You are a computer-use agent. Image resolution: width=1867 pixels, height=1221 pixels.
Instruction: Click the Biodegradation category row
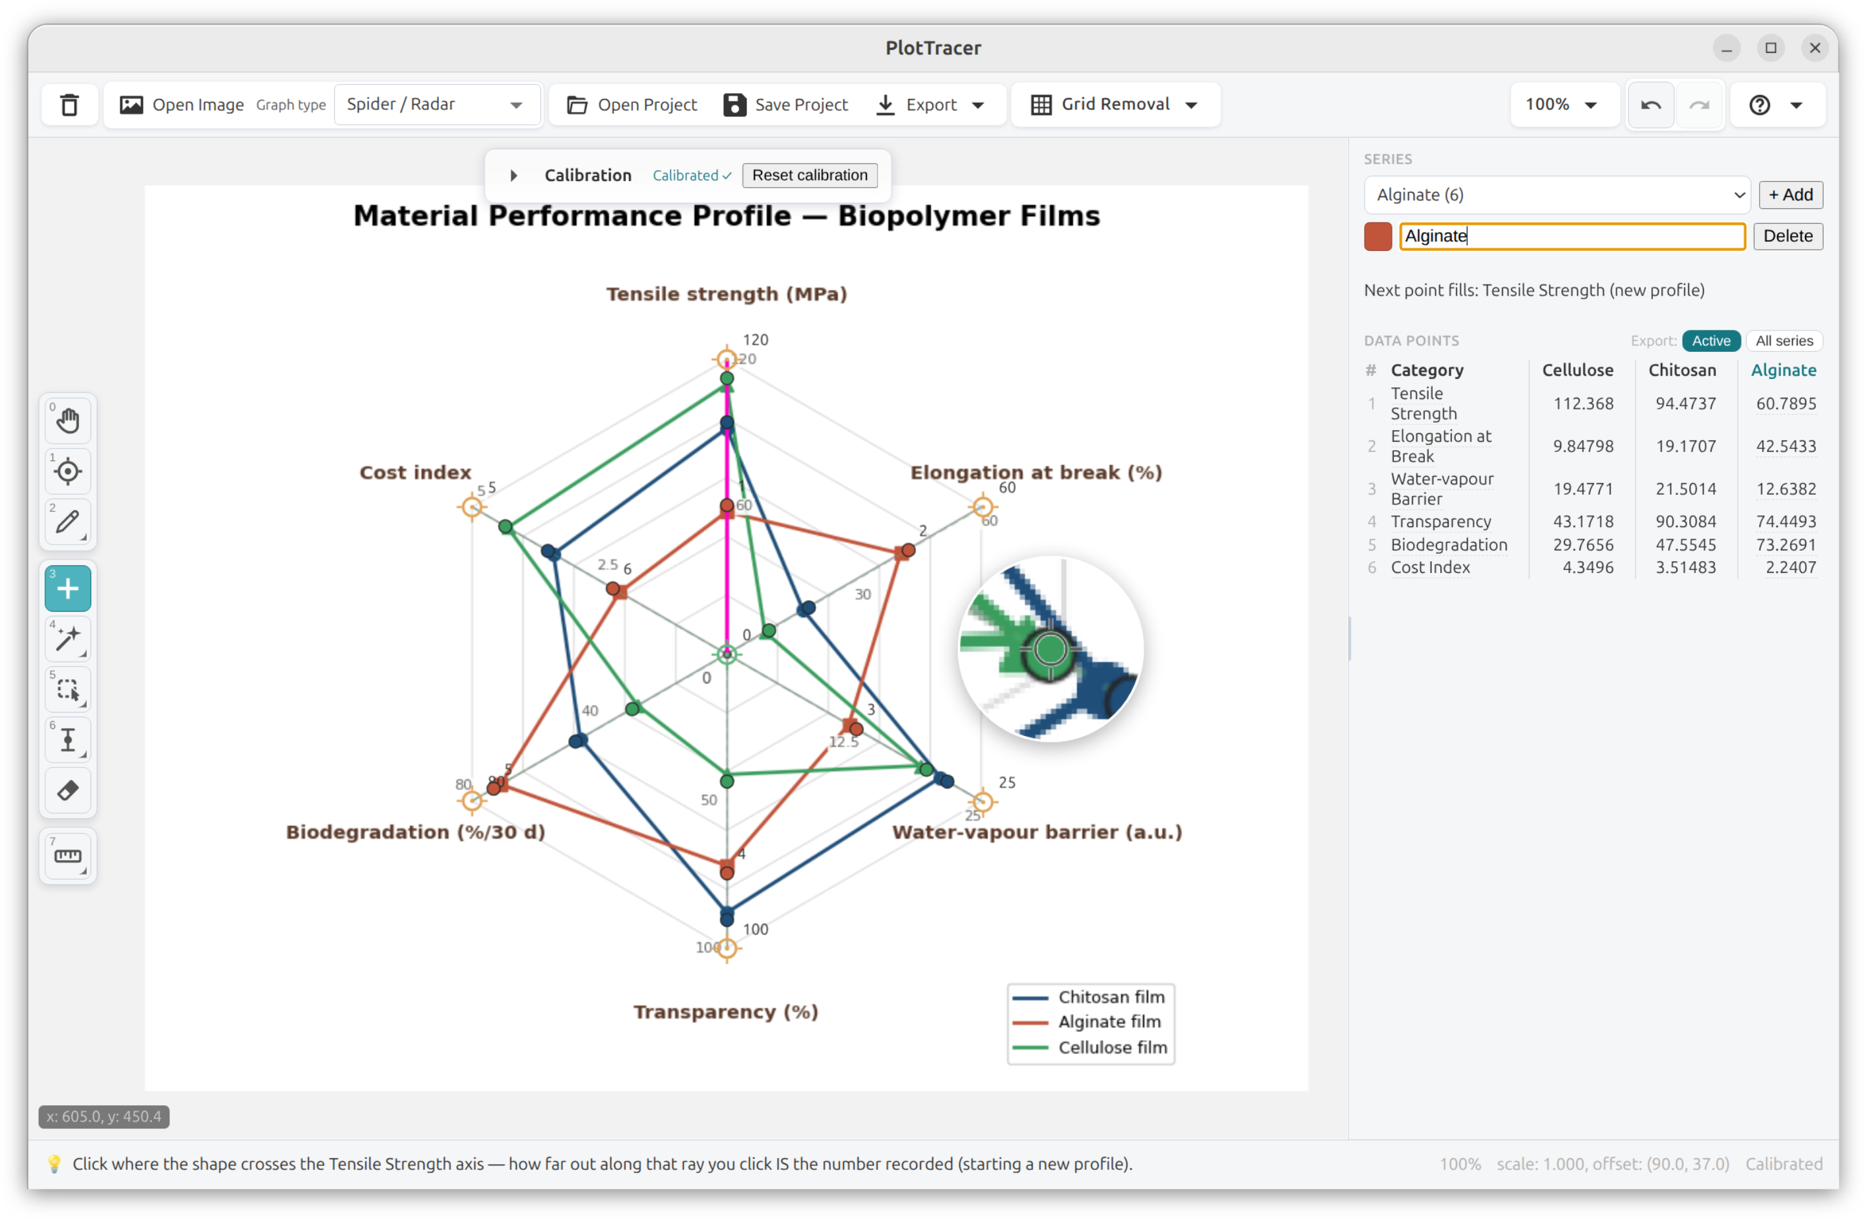click(x=1449, y=545)
